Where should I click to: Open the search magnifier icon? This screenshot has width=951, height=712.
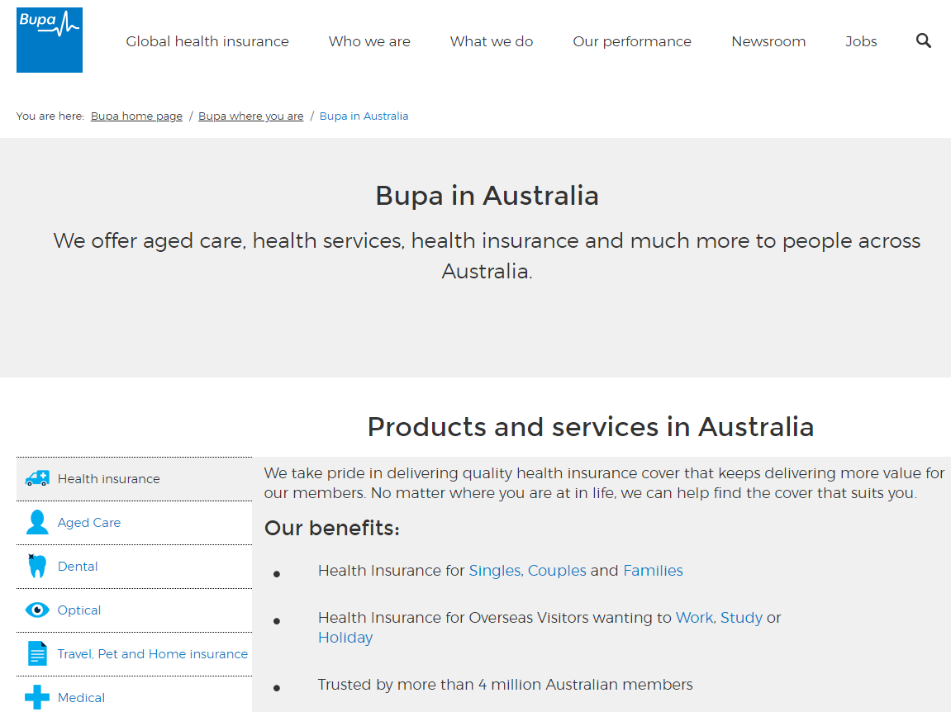[924, 40]
